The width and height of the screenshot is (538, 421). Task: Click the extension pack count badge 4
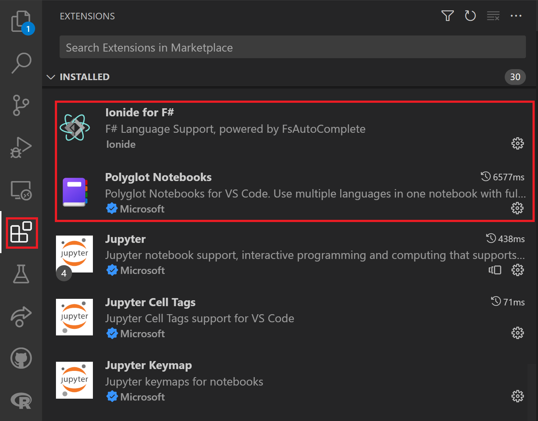pyautogui.click(x=64, y=273)
